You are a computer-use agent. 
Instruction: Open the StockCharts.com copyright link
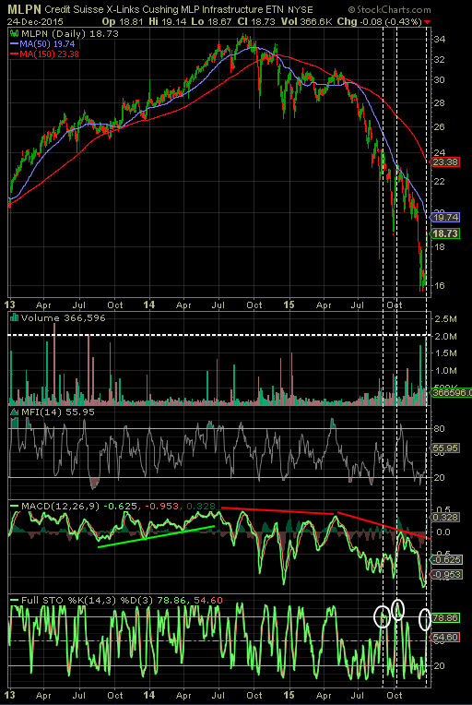pyautogui.click(x=390, y=10)
